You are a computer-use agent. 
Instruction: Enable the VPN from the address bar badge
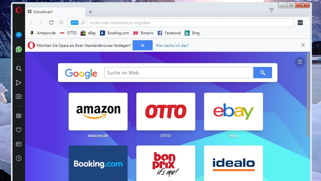[74, 22]
